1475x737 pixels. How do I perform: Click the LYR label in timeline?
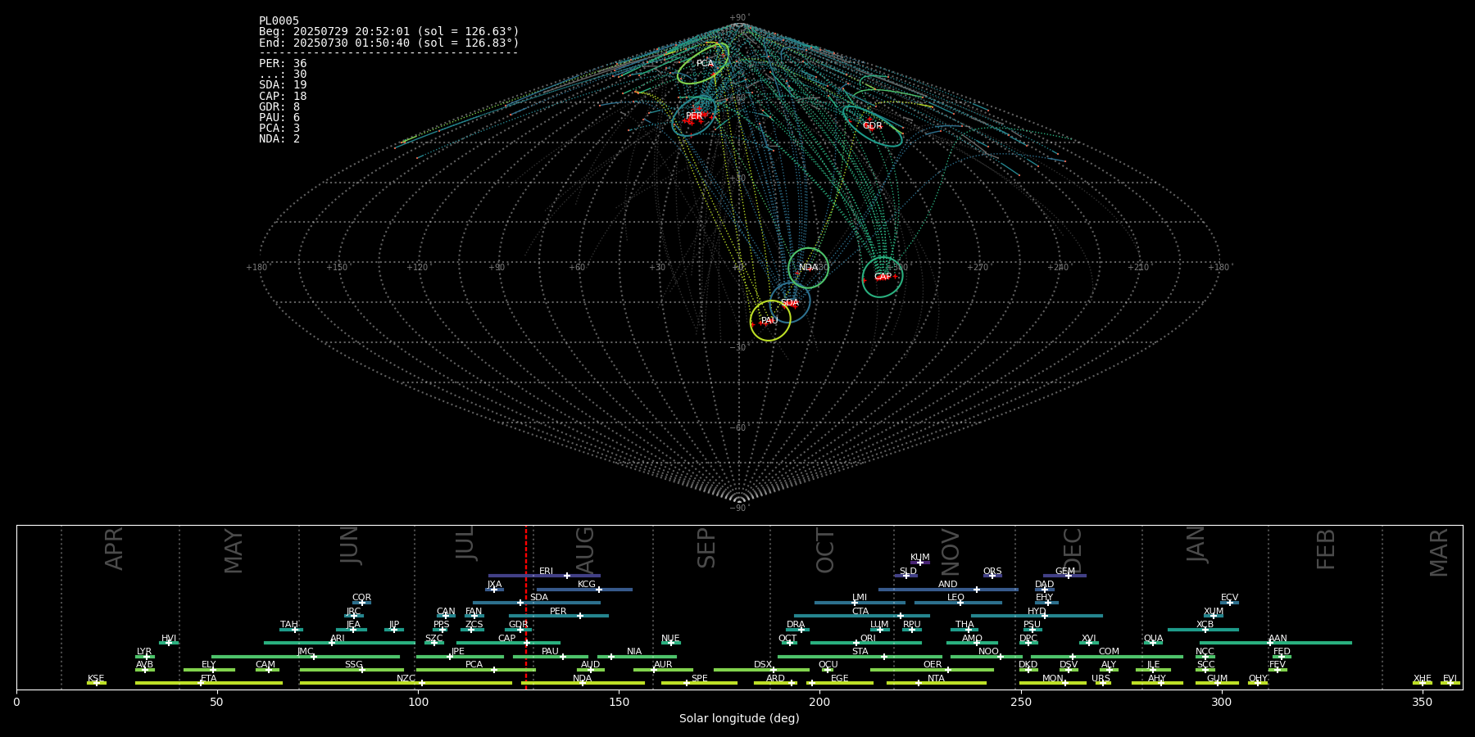tap(144, 652)
